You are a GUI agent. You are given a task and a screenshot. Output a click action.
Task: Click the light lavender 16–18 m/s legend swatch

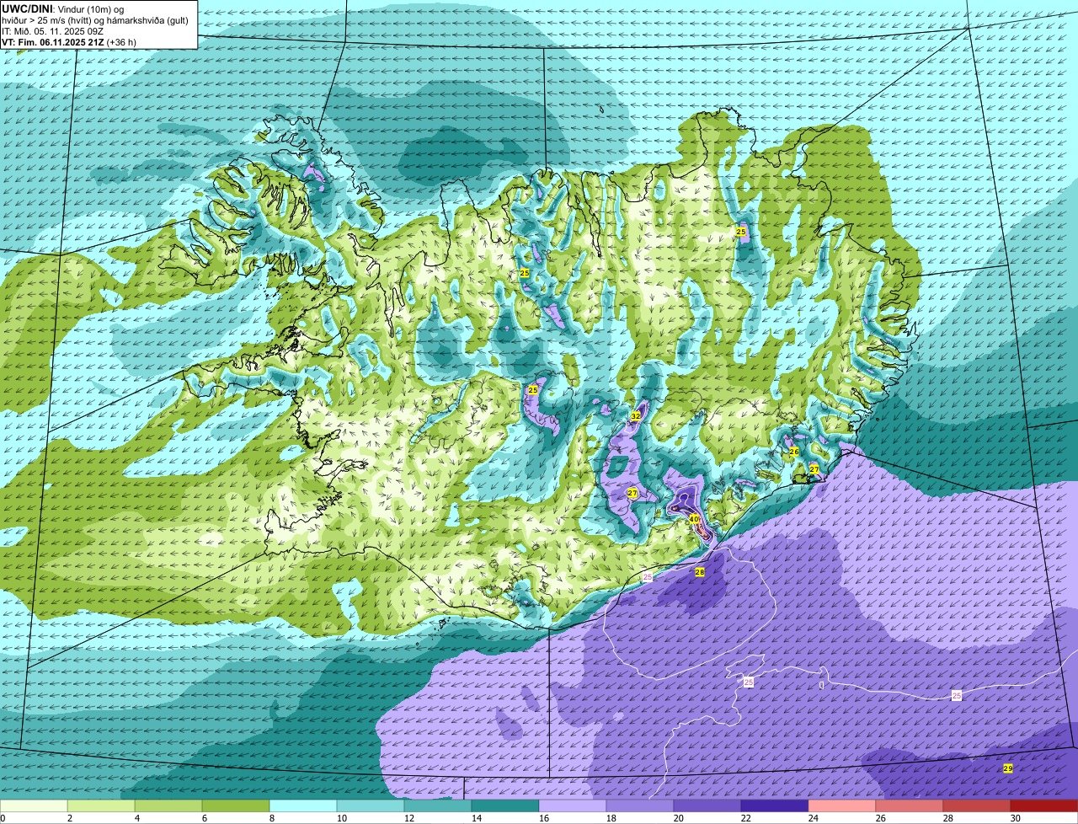coord(573,805)
